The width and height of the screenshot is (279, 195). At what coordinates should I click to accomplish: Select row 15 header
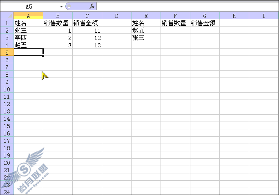tap(7, 126)
